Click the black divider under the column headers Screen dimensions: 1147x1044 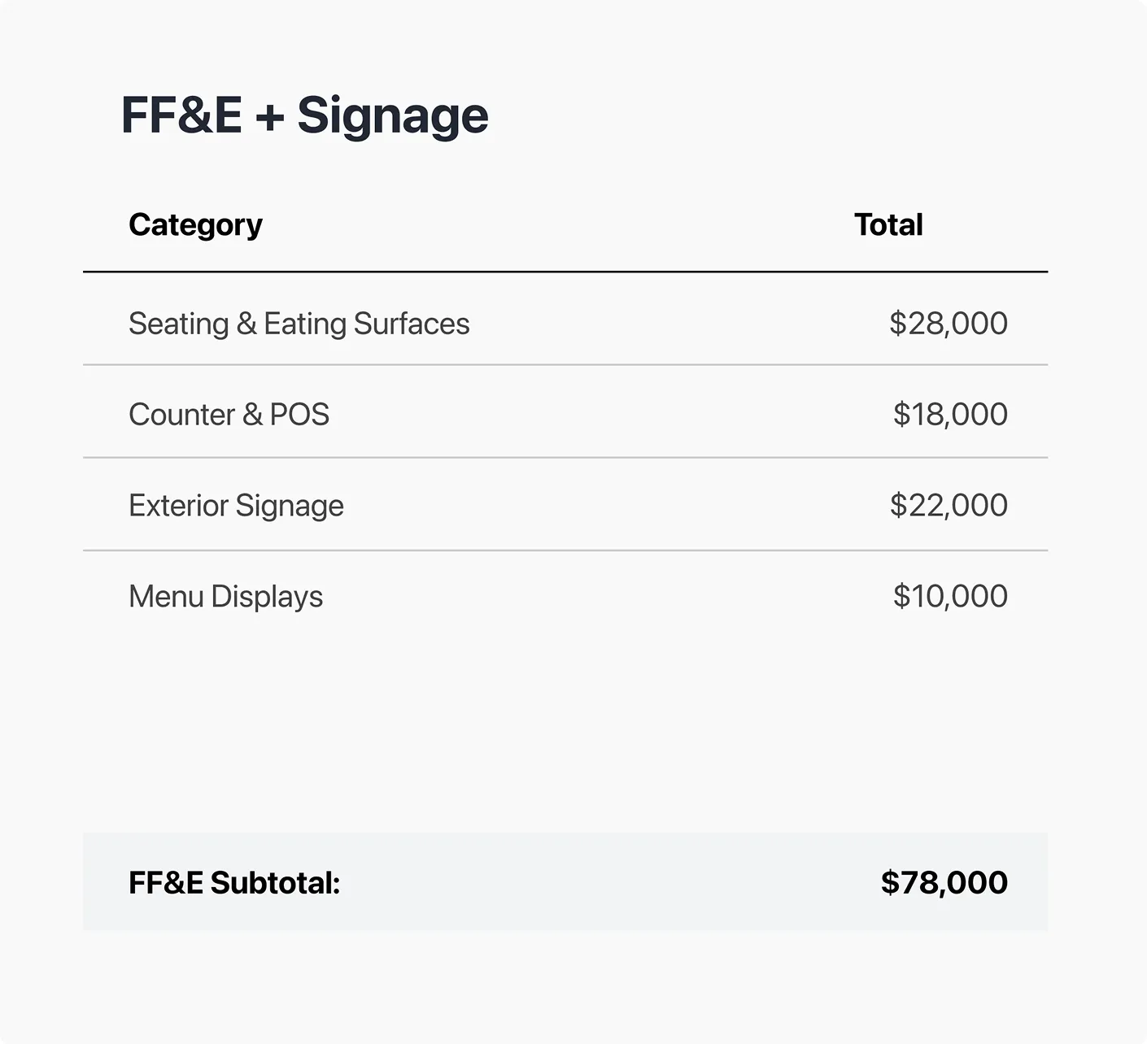pyautogui.click(x=565, y=272)
